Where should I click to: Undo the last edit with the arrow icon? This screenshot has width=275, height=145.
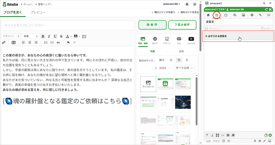click(68, 42)
